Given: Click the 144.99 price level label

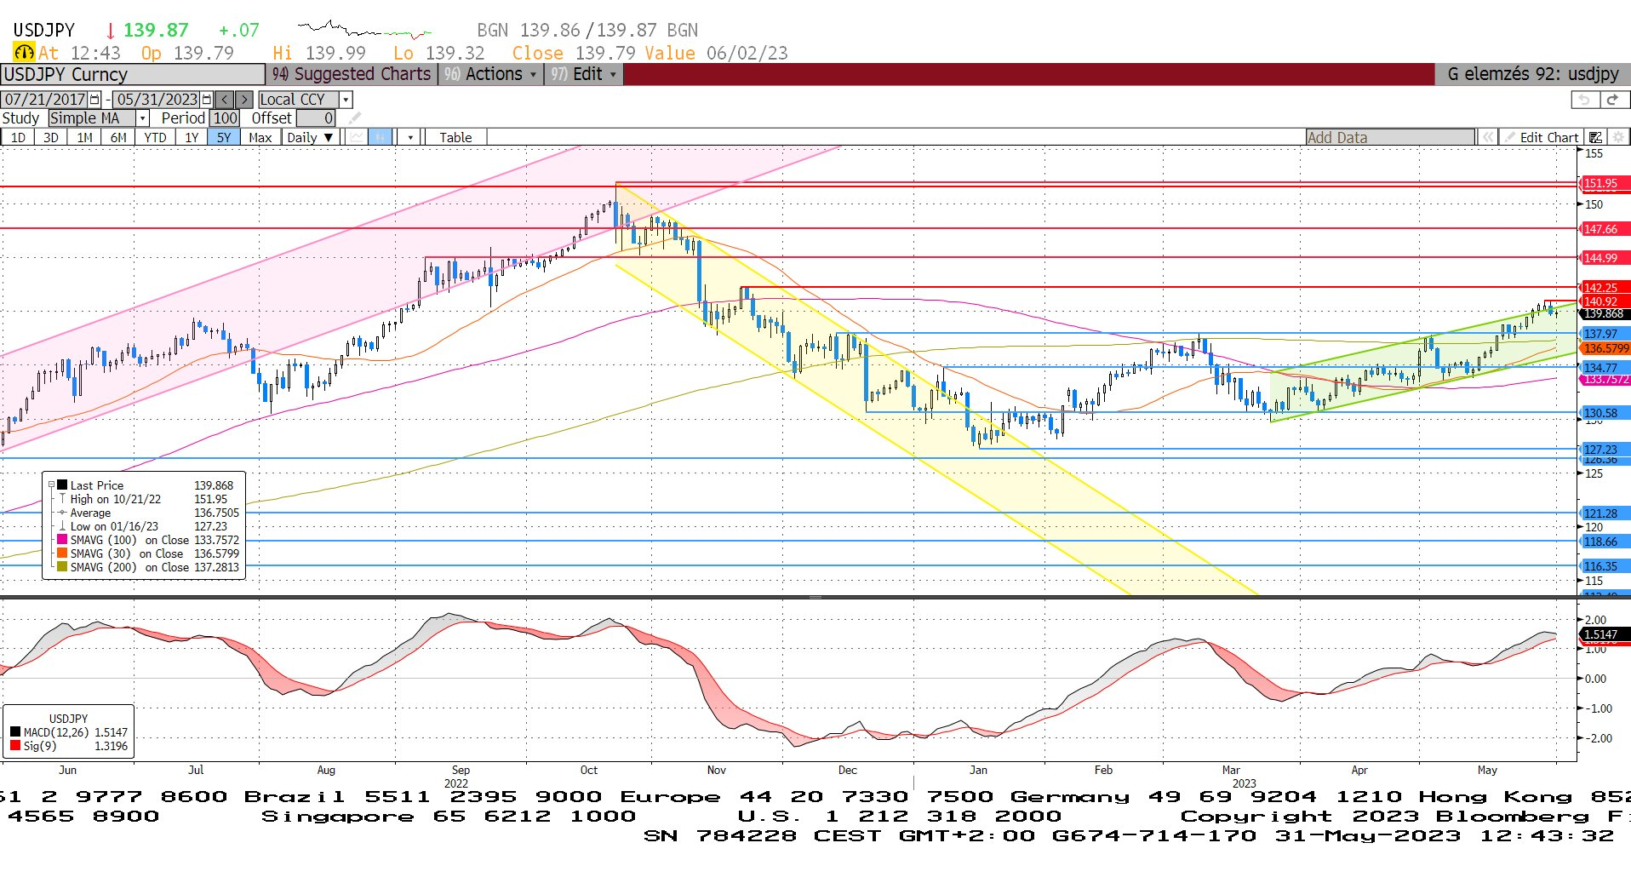Looking at the screenshot, I should (1605, 258).
